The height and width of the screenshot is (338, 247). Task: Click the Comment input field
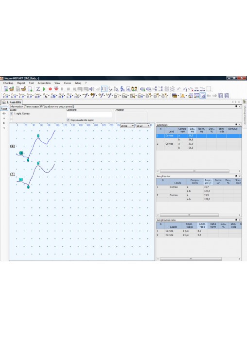[x=89, y=115]
